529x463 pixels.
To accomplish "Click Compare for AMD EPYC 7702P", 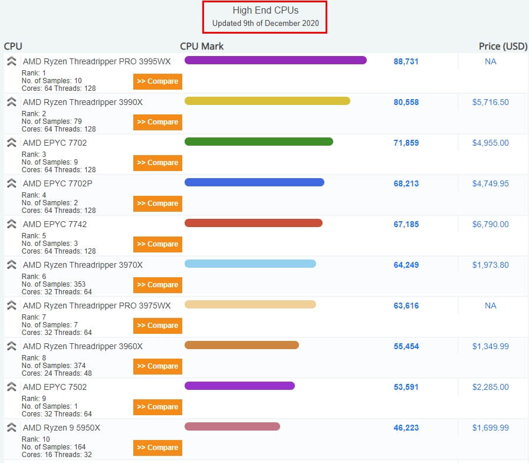I will pyautogui.click(x=157, y=203).
